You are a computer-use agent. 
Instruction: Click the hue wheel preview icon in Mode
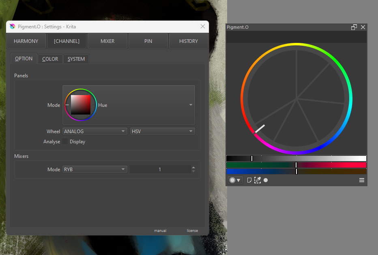click(81, 105)
